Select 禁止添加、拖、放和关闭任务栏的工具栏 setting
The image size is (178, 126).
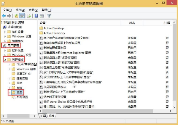click(x=69, y=106)
